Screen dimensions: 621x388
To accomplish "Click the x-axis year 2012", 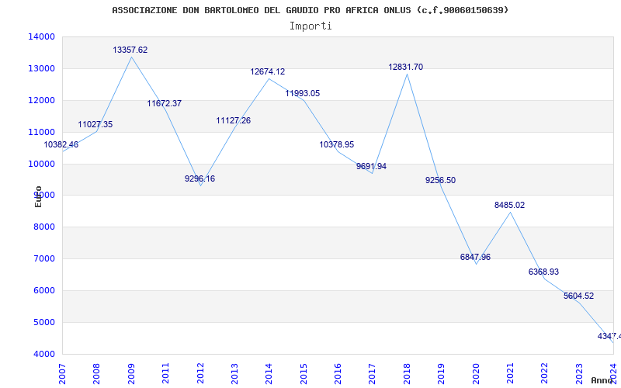I will [x=200, y=373].
